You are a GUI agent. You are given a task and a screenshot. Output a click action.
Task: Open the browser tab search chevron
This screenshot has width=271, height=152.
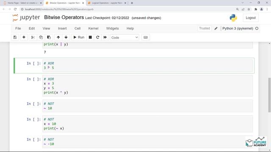click(x=243, y=3)
